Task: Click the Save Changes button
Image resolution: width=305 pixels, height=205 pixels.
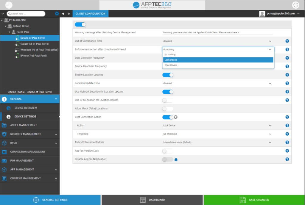Action: click(254, 200)
